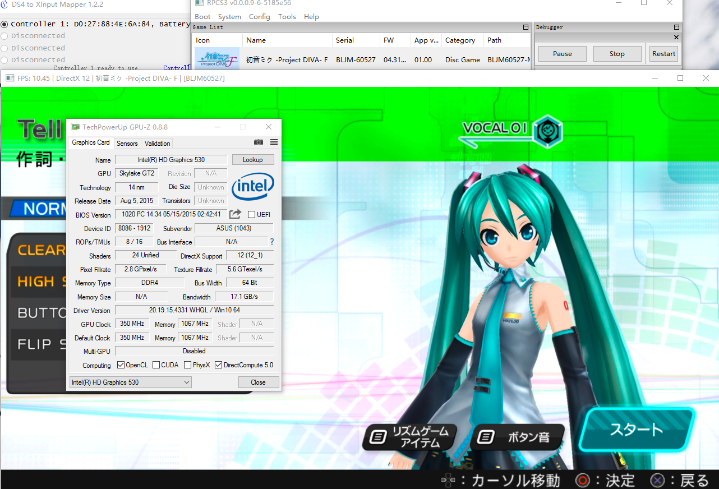Click the button sound list icon
The width and height of the screenshot is (719, 489).
pos(486,437)
